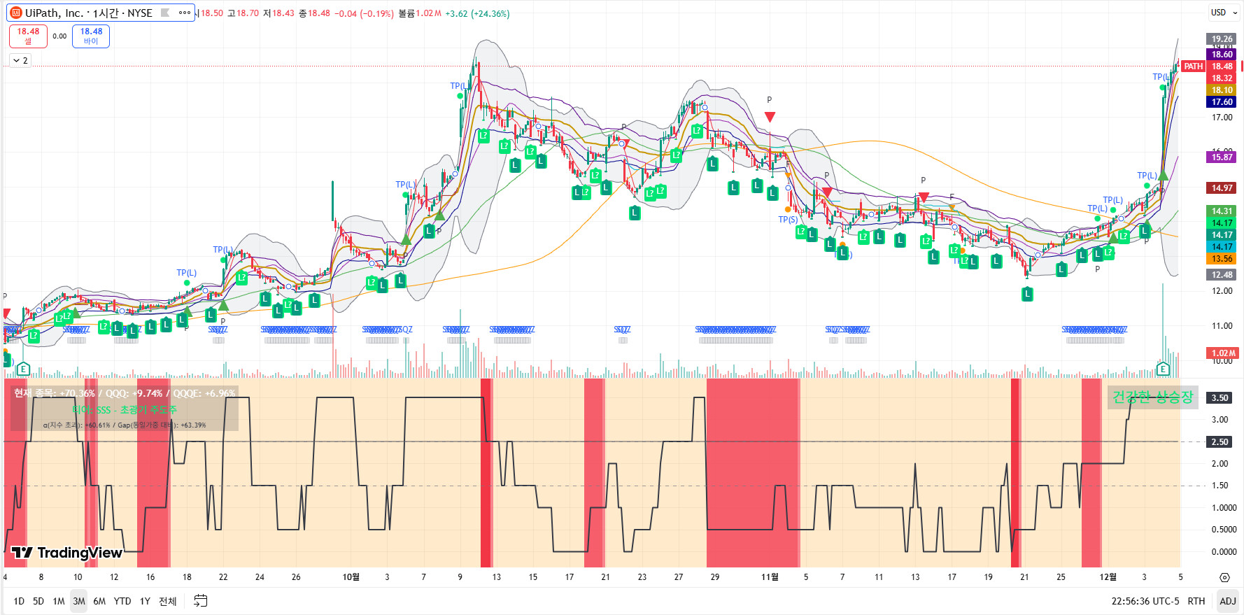Screen dimensions: 1244x615
Task: Click the 12월 date on the time axis
Action: coord(1108,577)
